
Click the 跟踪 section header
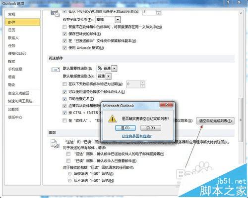point(52,133)
